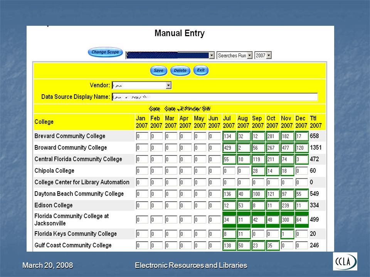Image resolution: width=370 pixels, height=277 pixels.
Task: Expand the Vendor dropdown
Action: tap(168, 85)
